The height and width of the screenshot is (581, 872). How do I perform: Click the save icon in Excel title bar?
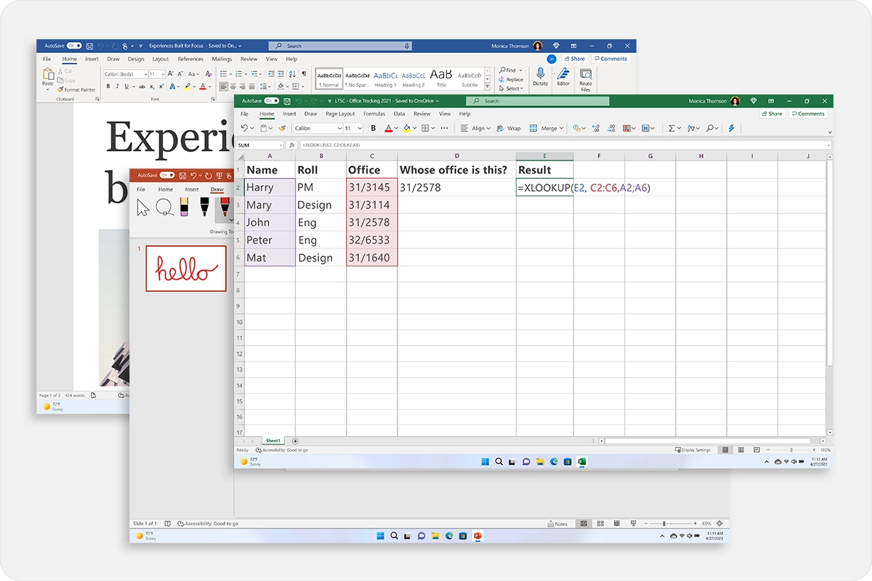(x=288, y=101)
